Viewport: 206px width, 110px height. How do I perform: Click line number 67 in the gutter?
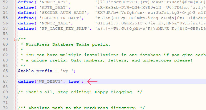click(5, 81)
